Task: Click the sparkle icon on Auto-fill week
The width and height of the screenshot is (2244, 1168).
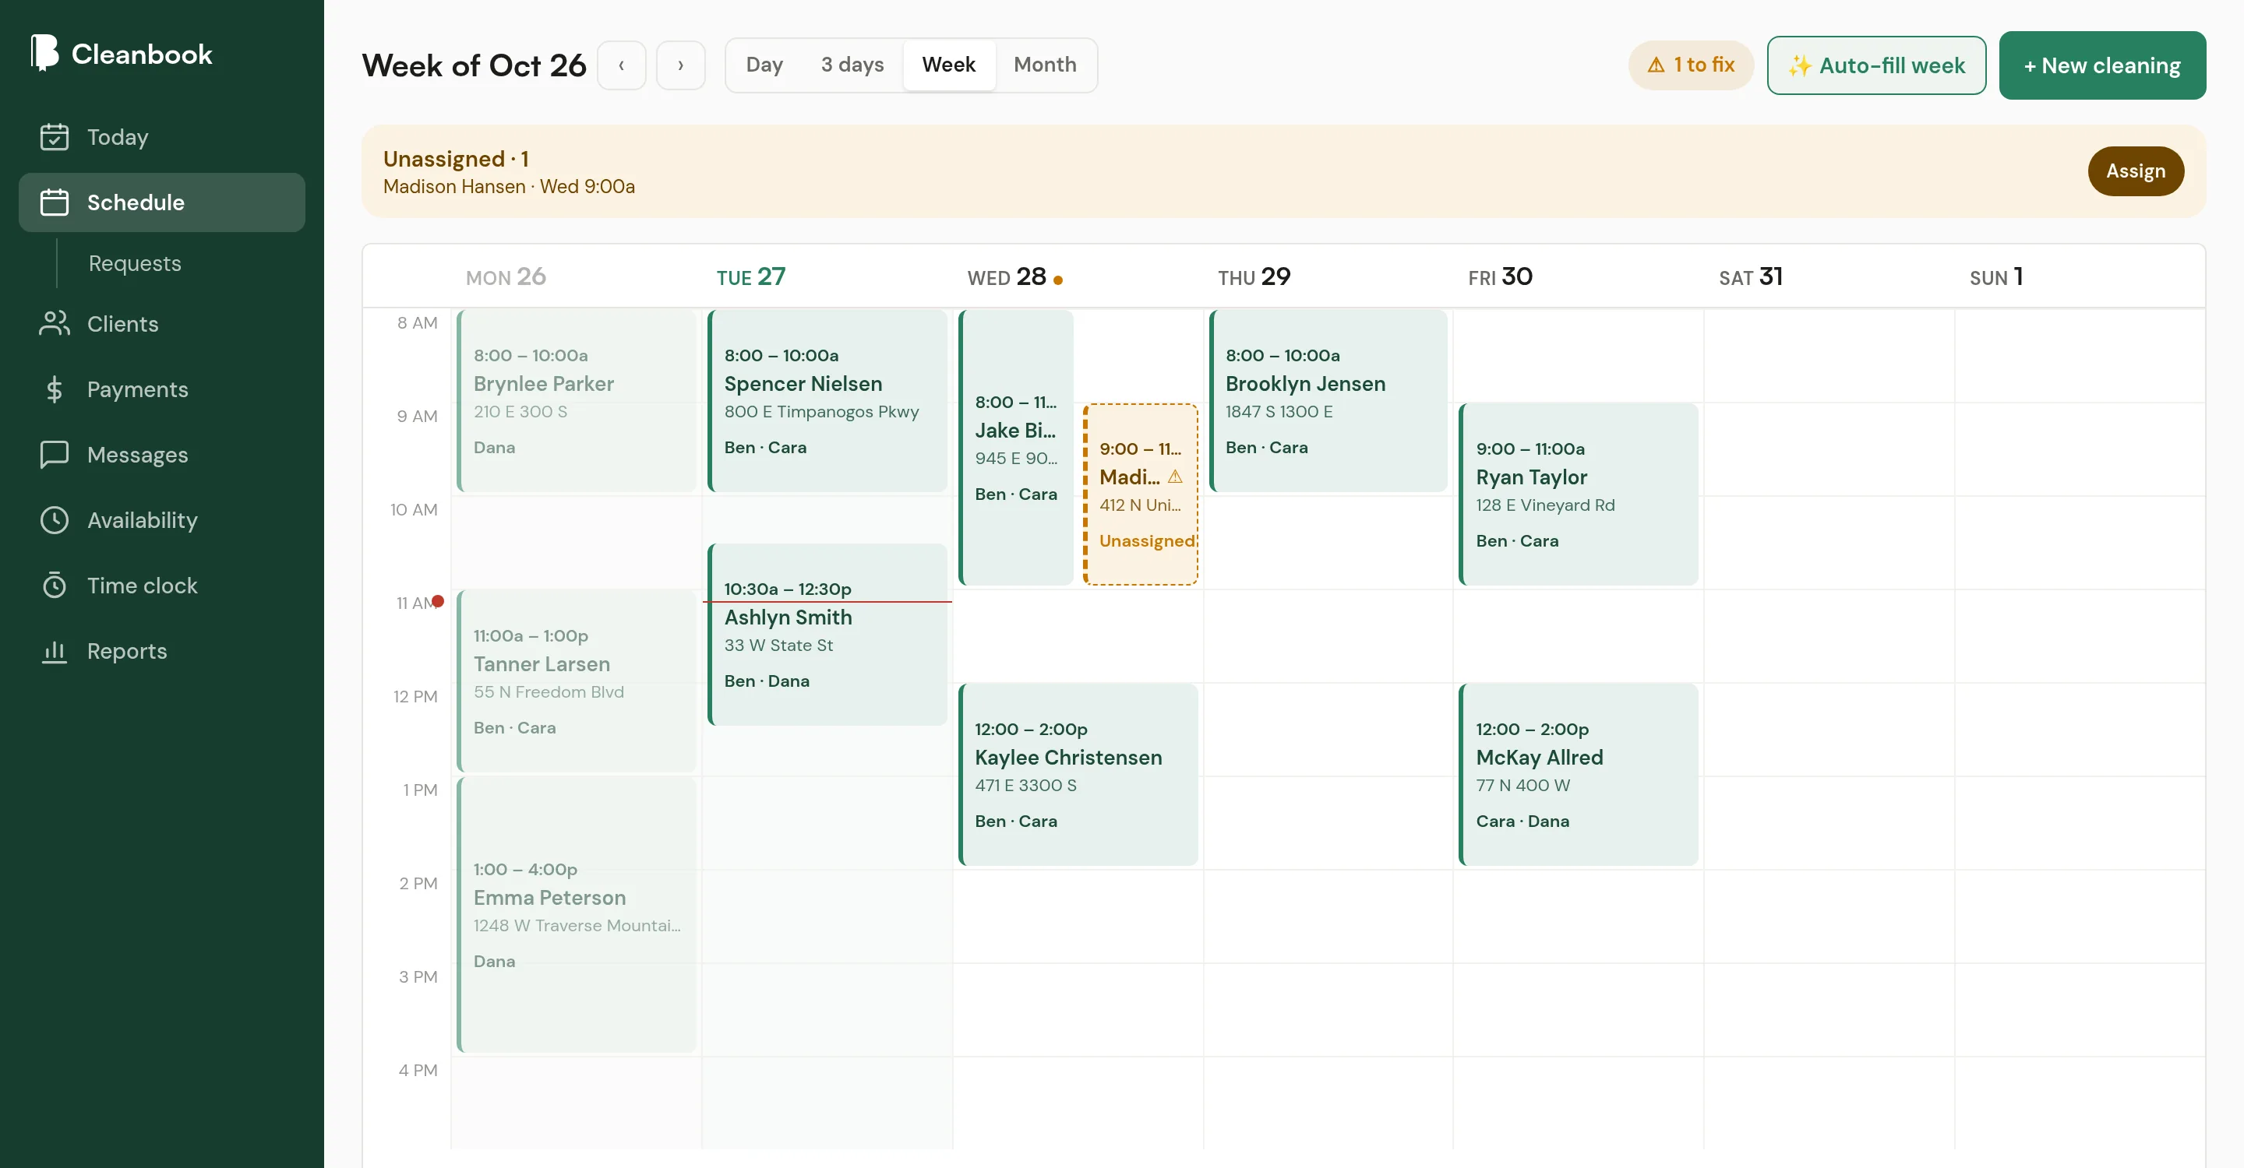Action: click(1800, 66)
